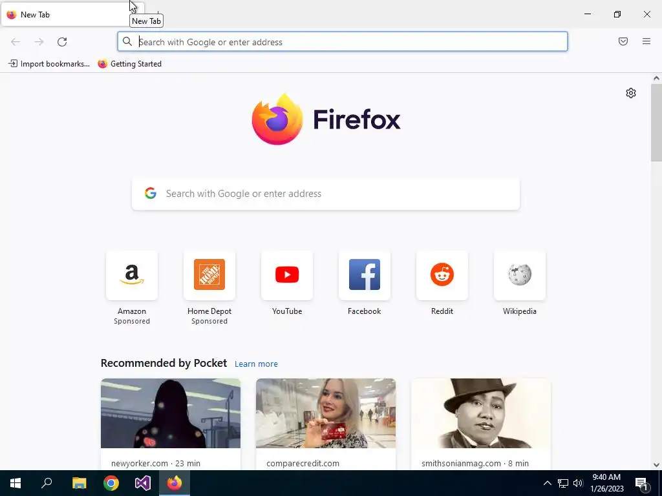This screenshot has width=662, height=496.
Task: Launch Visual Studio from taskbar
Action: (x=143, y=483)
